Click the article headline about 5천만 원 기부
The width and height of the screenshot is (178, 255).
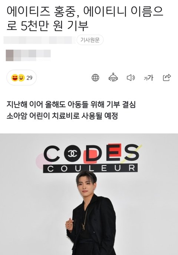click(85, 19)
